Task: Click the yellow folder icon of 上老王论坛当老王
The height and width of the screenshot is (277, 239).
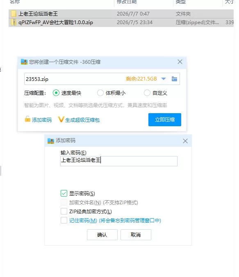Action: tap(14, 14)
